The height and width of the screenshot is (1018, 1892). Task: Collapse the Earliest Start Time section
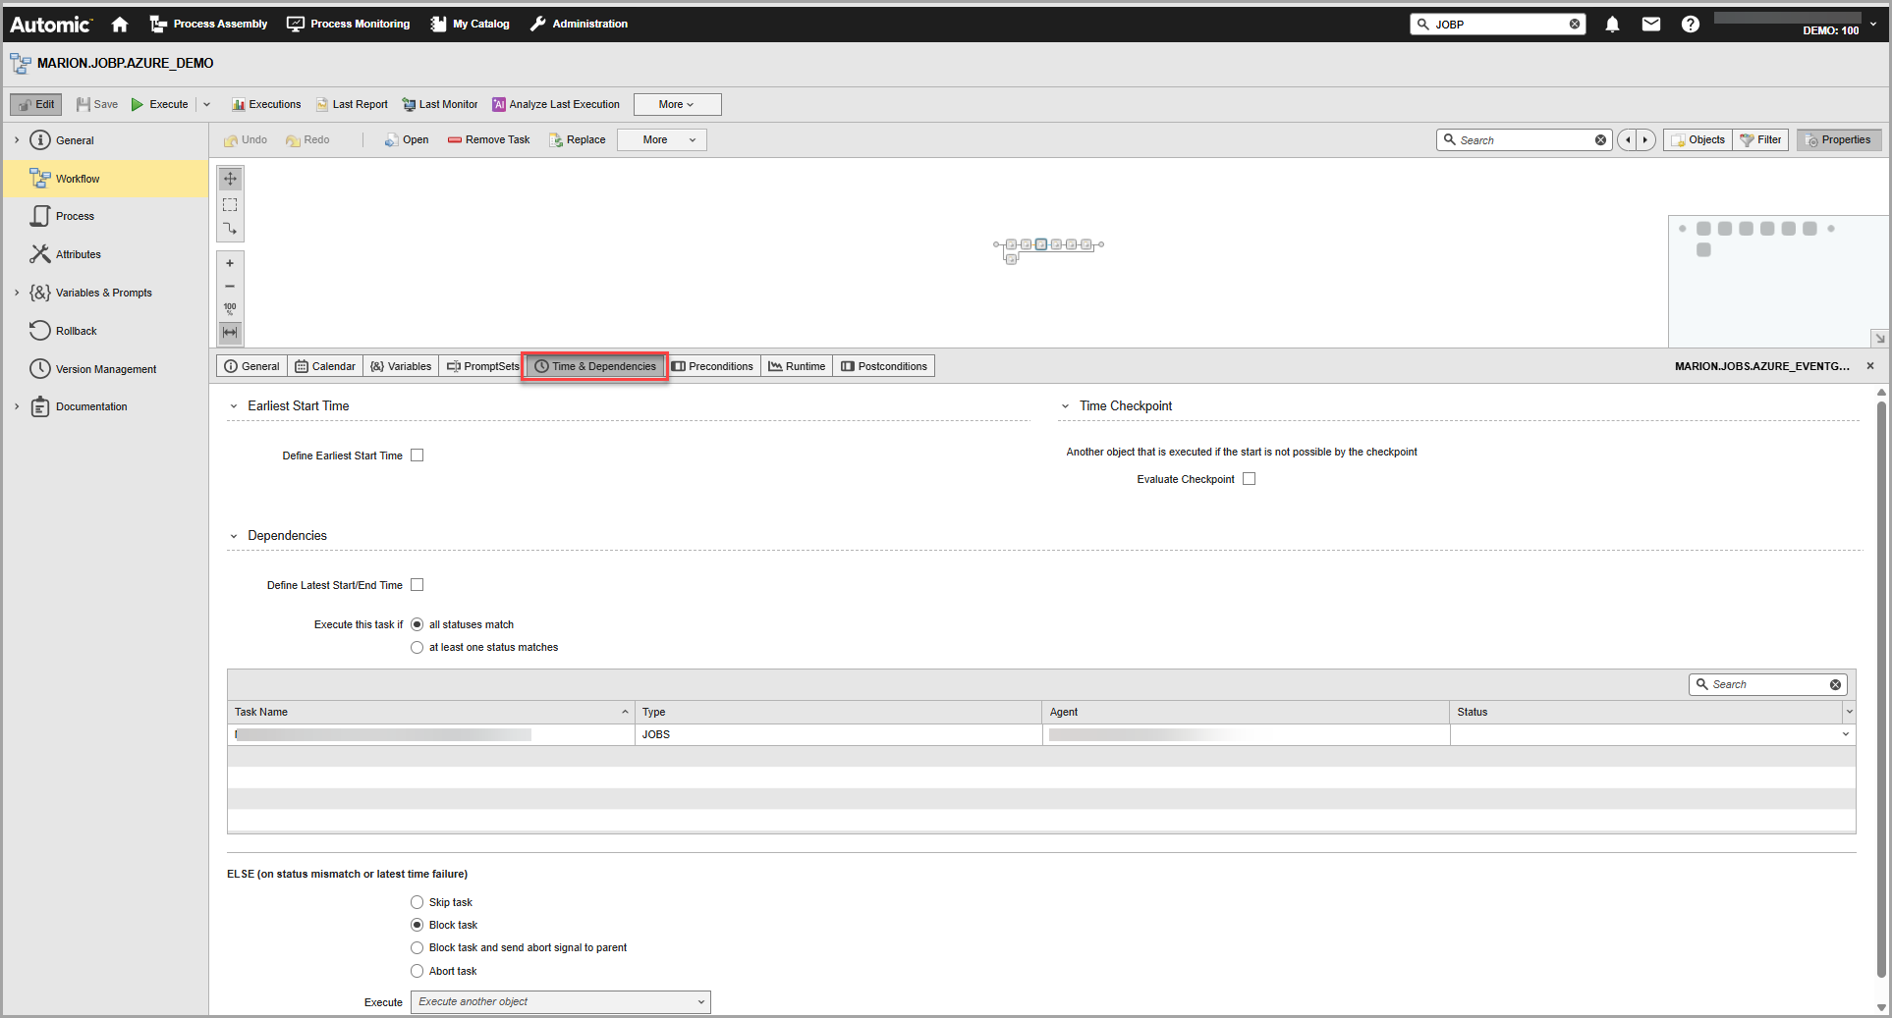tap(234, 406)
